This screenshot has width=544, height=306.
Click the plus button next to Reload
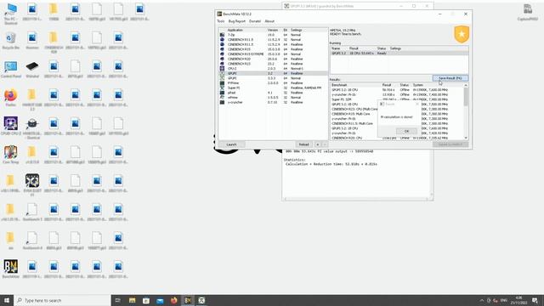click(x=317, y=144)
